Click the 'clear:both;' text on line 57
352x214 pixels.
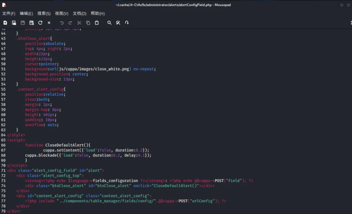pyautogui.click(x=37, y=99)
